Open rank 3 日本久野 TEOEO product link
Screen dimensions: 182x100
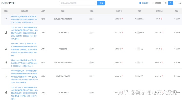tap(24, 49)
